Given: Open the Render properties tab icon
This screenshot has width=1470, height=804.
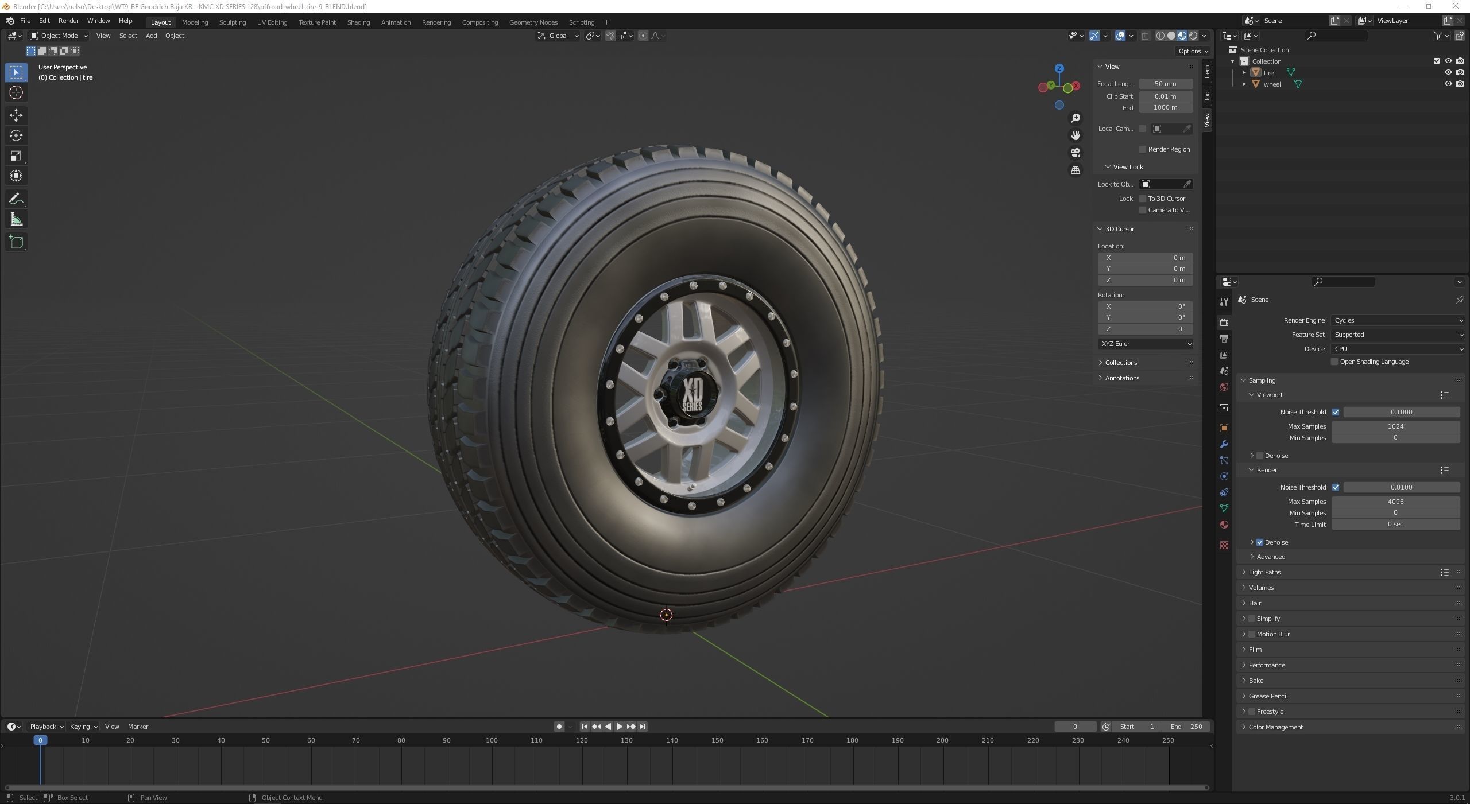Looking at the screenshot, I should point(1224,322).
